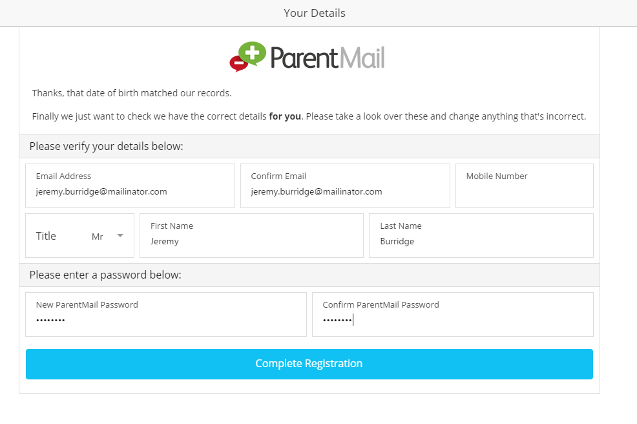Image resolution: width=637 pixels, height=424 pixels.
Task: Click the 'Title' label of the combo box
Action: tap(46, 236)
